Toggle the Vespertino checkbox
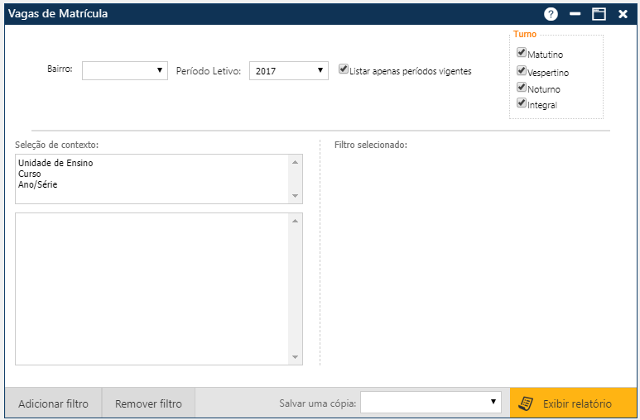 (x=522, y=70)
